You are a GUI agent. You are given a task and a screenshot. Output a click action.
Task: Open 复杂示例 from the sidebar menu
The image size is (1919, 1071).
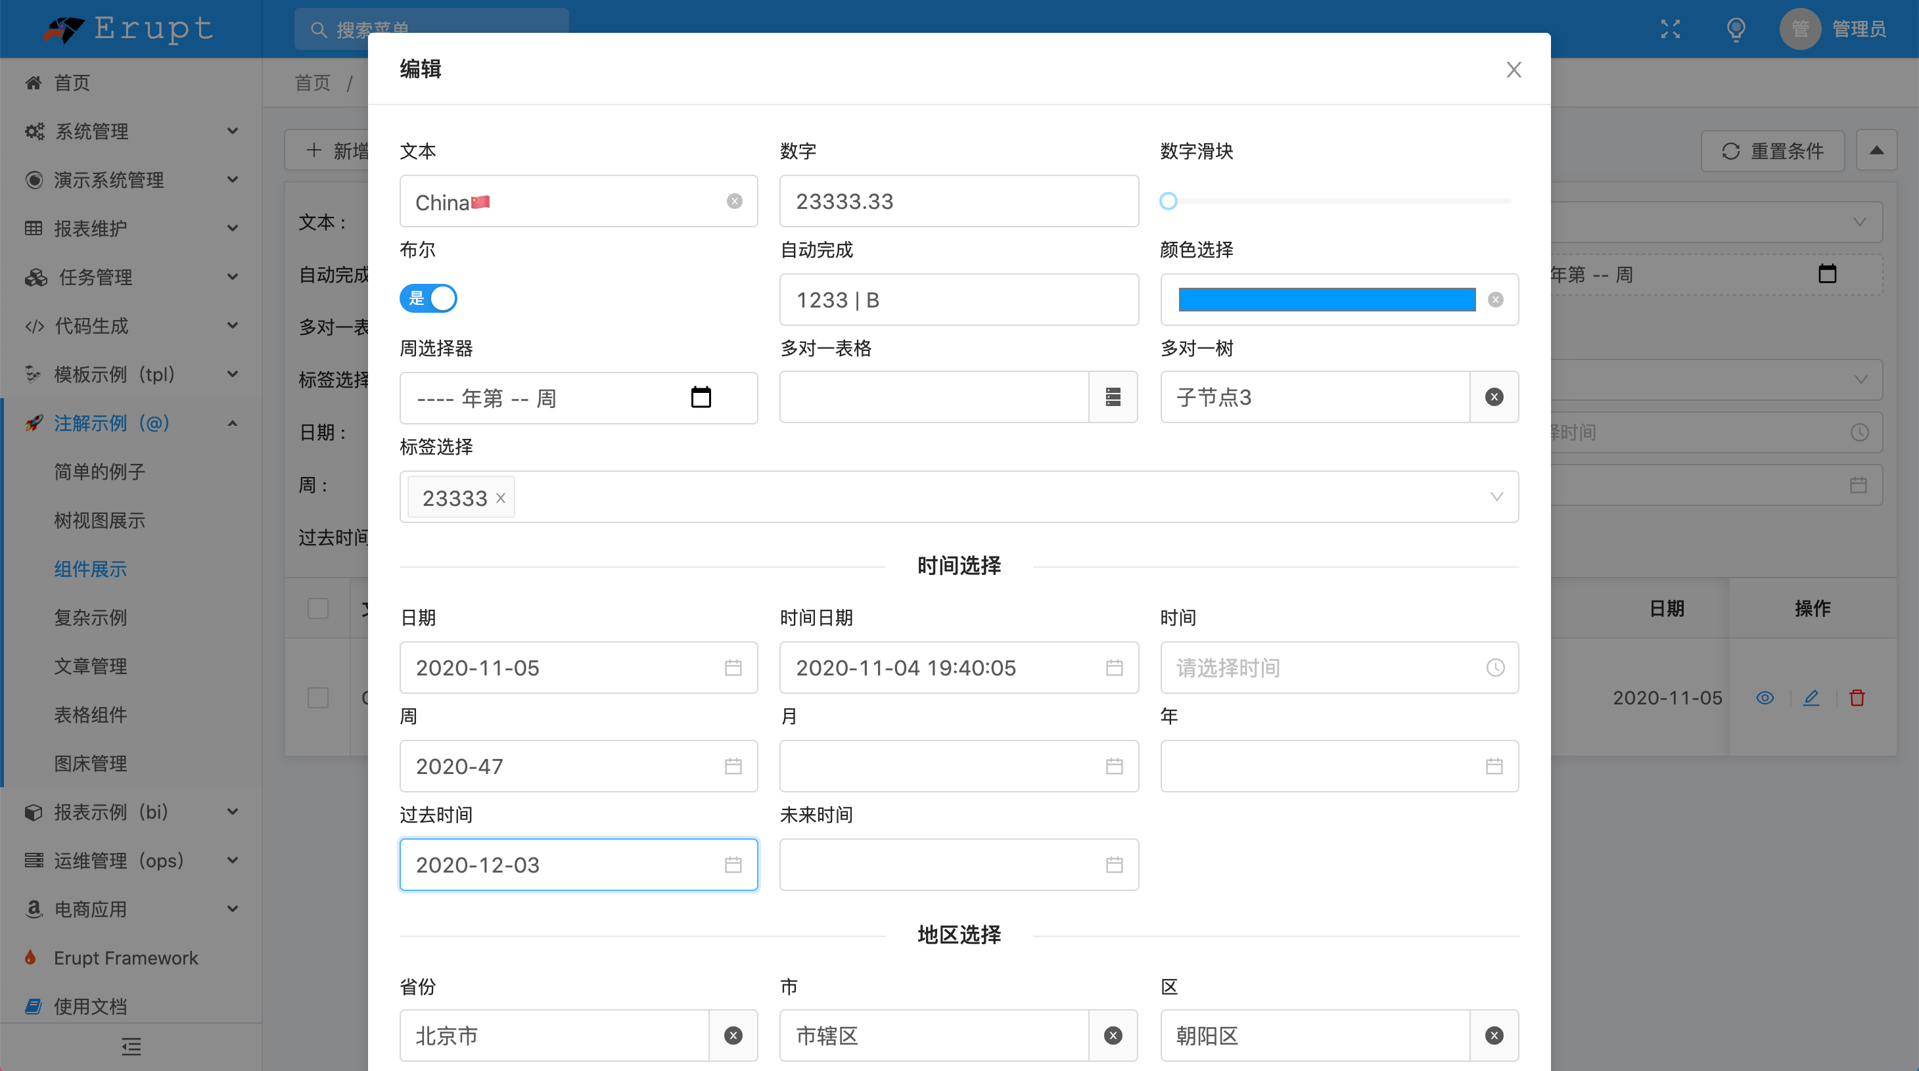pos(89,618)
